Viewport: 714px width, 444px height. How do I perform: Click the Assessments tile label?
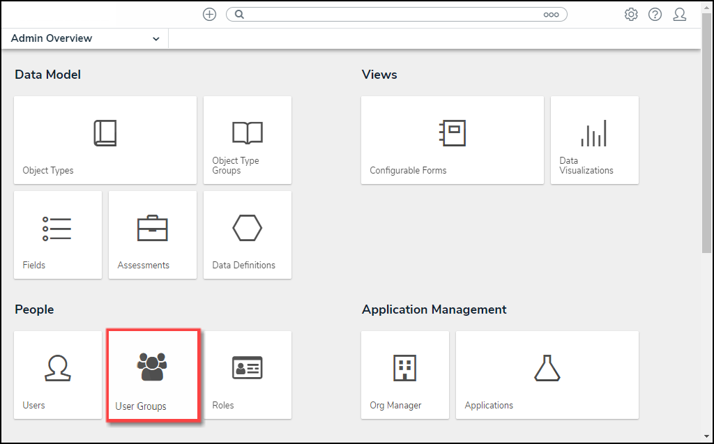point(144,265)
